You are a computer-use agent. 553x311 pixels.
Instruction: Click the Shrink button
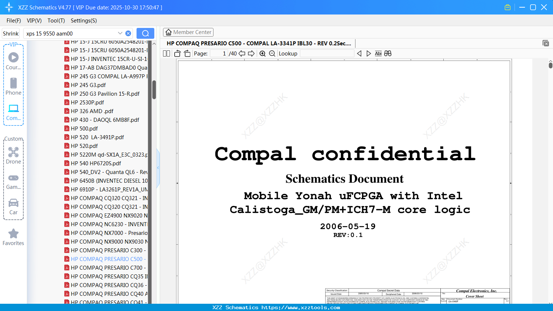point(11,33)
